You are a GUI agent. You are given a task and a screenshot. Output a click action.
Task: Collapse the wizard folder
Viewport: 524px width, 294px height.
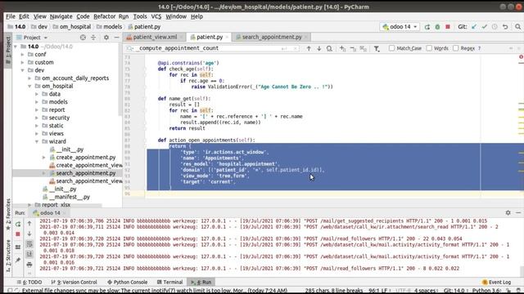click(37, 141)
